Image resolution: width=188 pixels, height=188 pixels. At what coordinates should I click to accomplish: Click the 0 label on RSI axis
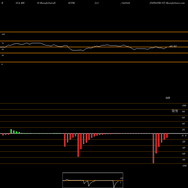coord(2,64)
